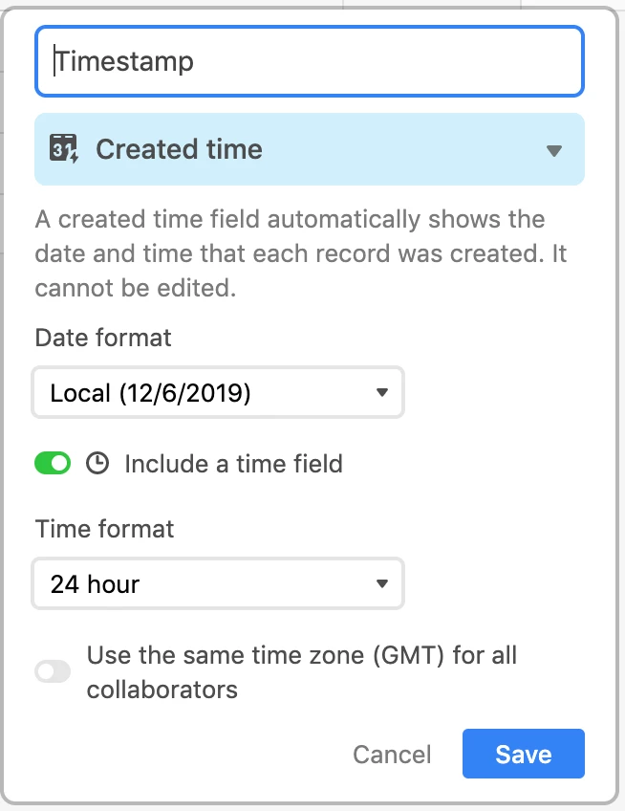The width and height of the screenshot is (625, 811).
Task: Open the 24 hour time format dropdown
Action: 218,584
